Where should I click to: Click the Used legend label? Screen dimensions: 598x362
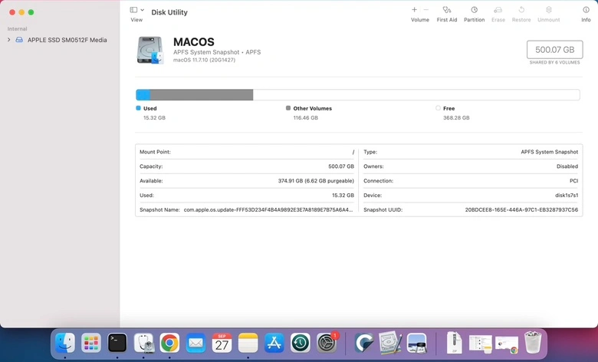pos(149,108)
